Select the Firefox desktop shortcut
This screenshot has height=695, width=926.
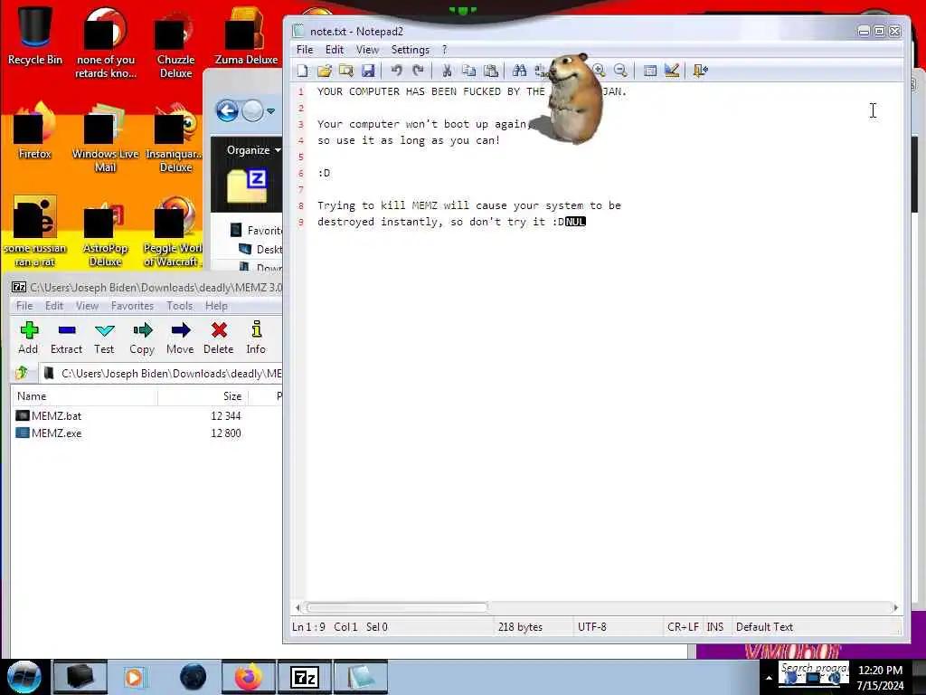(x=35, y=130)
